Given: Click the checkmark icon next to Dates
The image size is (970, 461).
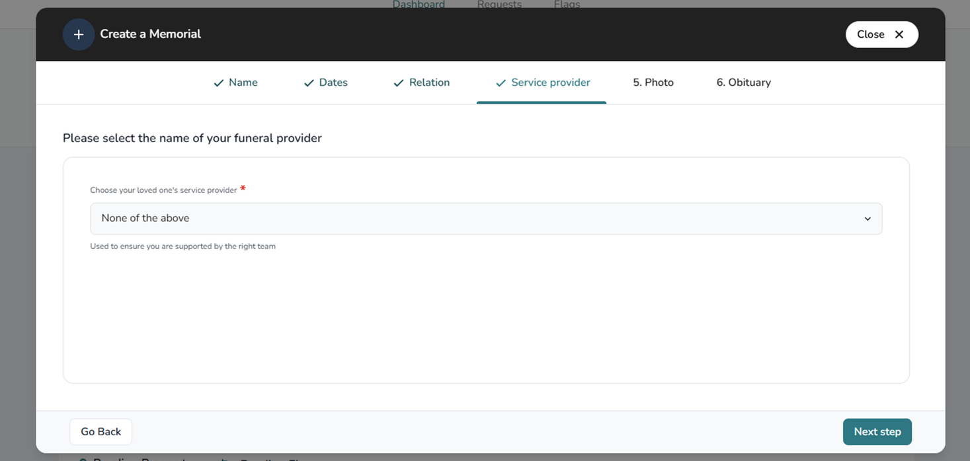Looking at the screenshot, I should pos(309,83).
